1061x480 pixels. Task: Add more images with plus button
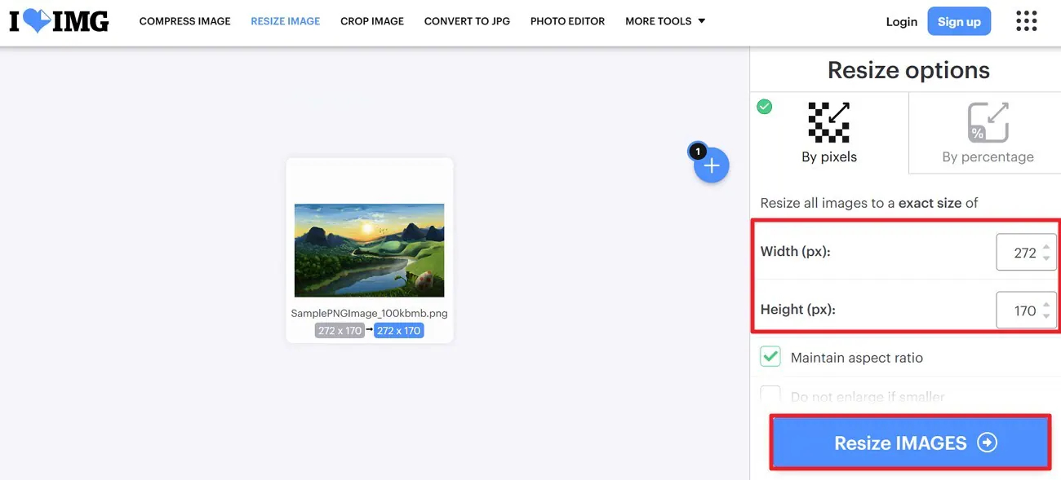pos(711,165)
